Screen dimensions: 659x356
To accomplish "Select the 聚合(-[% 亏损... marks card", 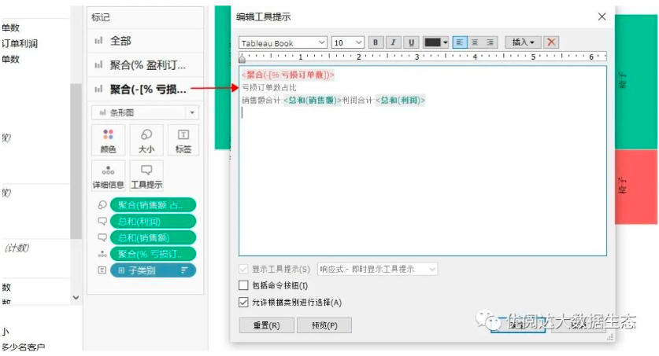I will 146,89.
